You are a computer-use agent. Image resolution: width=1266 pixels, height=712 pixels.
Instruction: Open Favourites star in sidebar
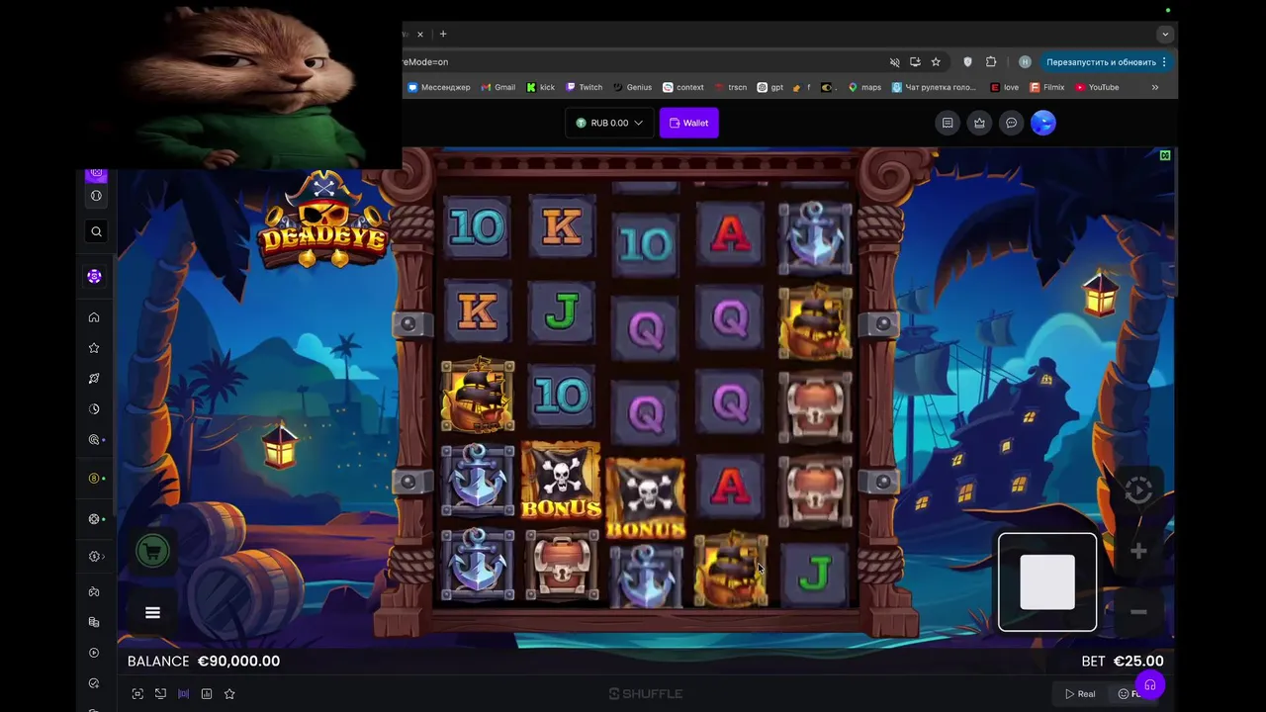tap(94, 348)
